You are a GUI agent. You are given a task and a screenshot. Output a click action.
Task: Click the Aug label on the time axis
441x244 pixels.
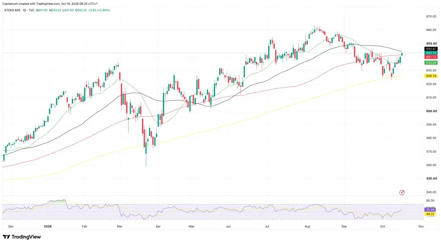coord(307,226)
